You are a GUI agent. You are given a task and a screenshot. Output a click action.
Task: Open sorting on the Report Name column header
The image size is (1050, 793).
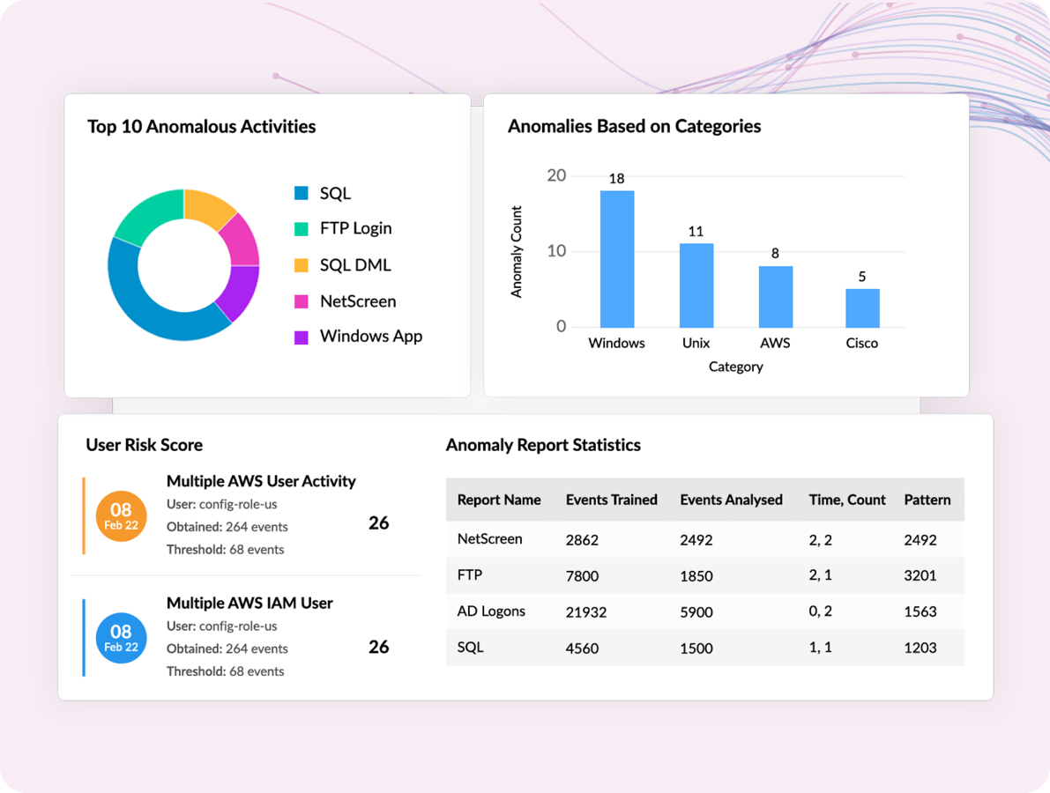pos(499,500)
